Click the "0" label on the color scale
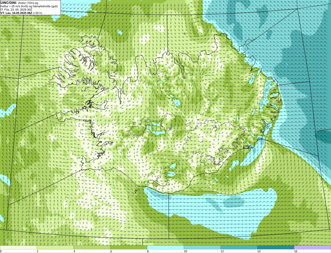This screenshot has height=253, width=331. pyautogui.click(x=1, y=251)
